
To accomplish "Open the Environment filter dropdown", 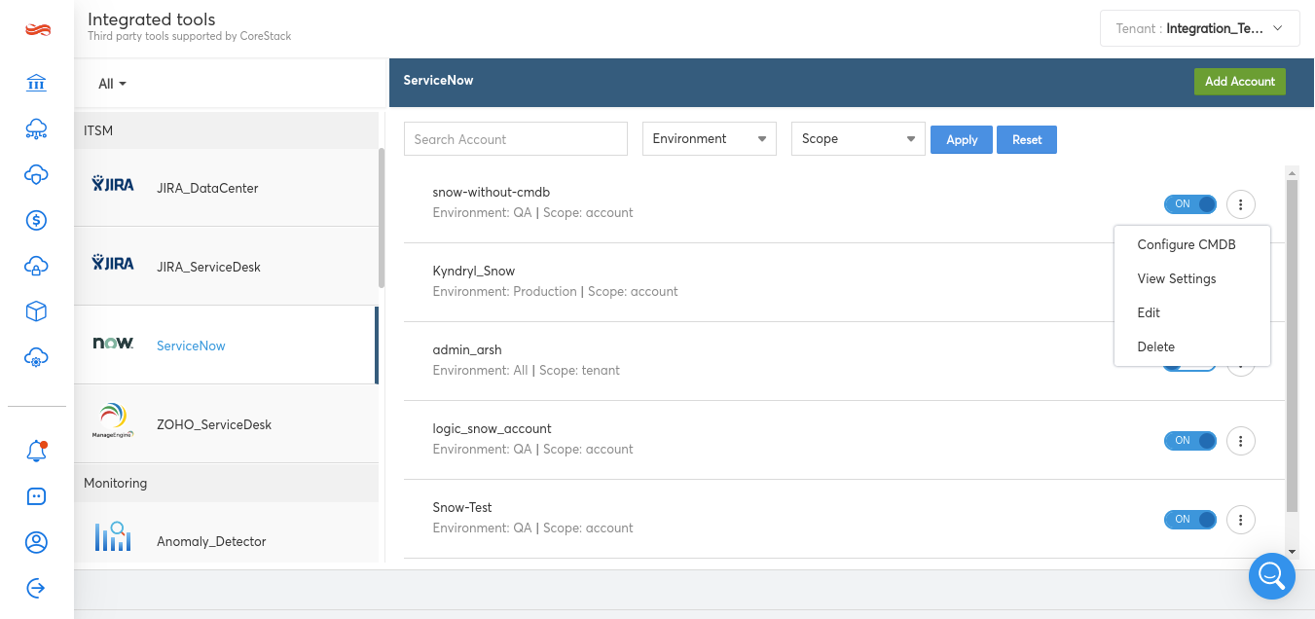I will [710, 138].
